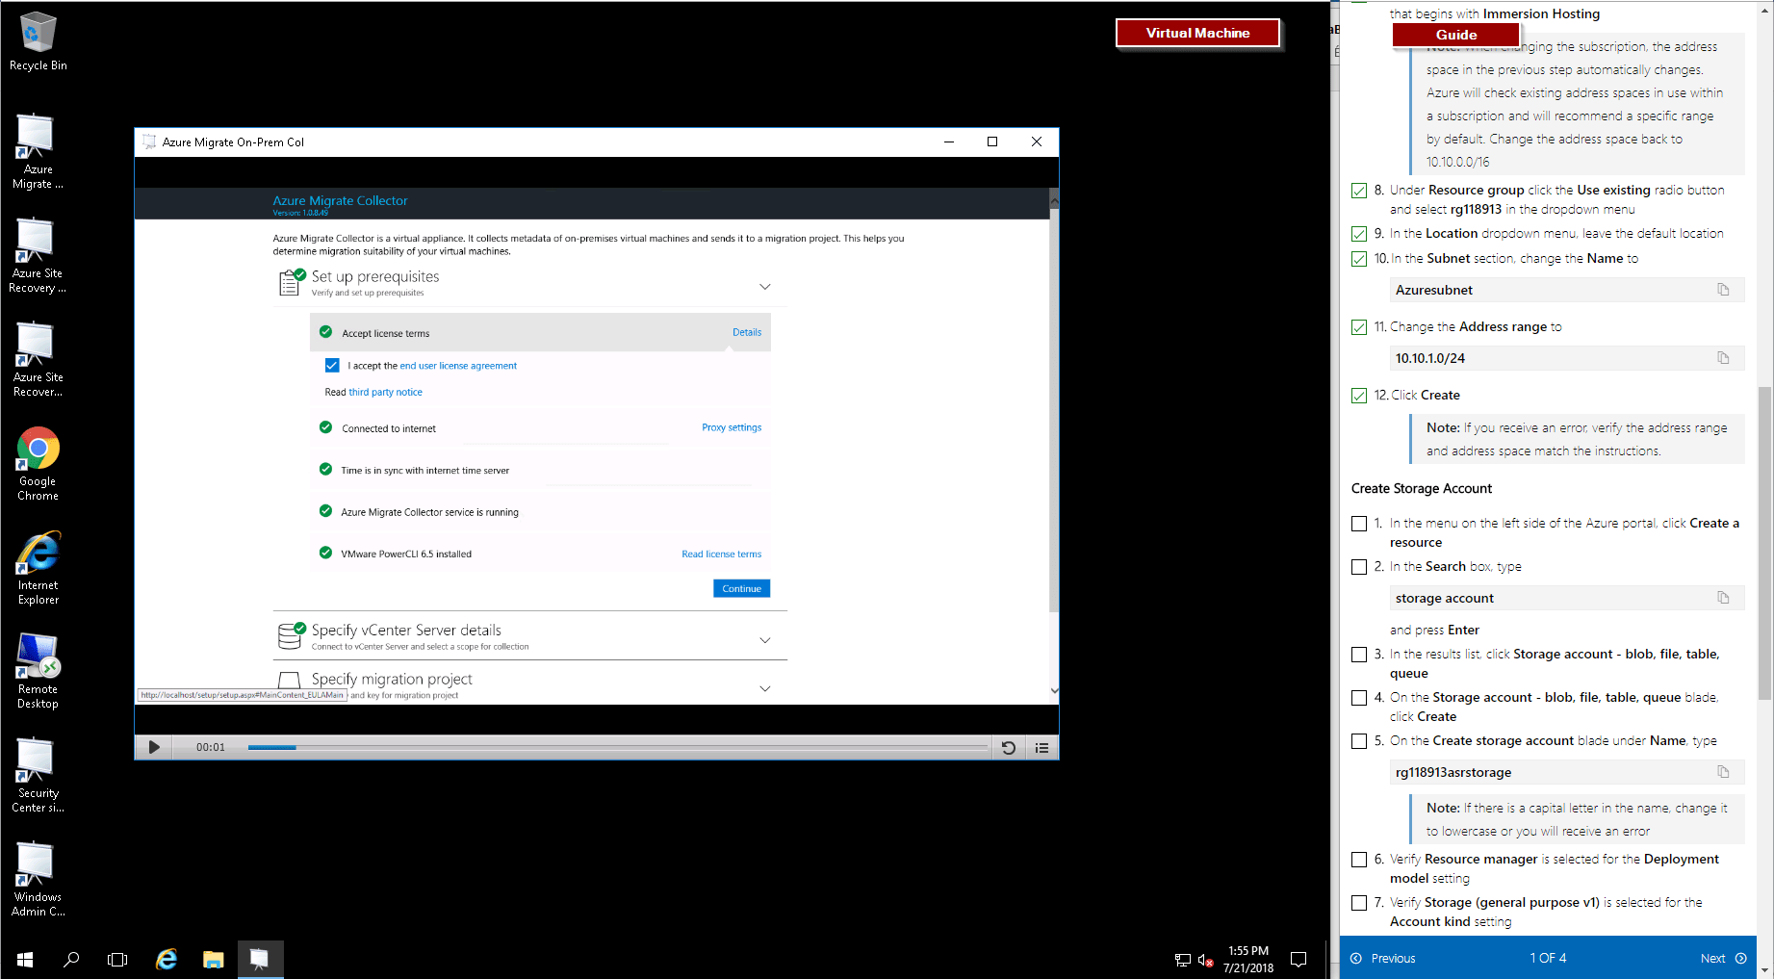Open the Recycle Bin desktop icon
Viewport: 1774px width, 979px height.
[x=38, y=42]
